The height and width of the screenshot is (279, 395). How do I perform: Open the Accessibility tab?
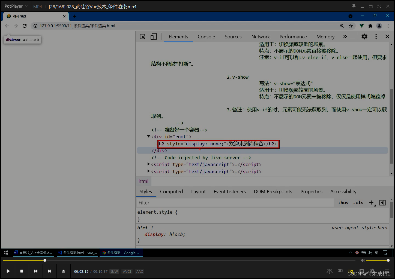click(343, 192)
